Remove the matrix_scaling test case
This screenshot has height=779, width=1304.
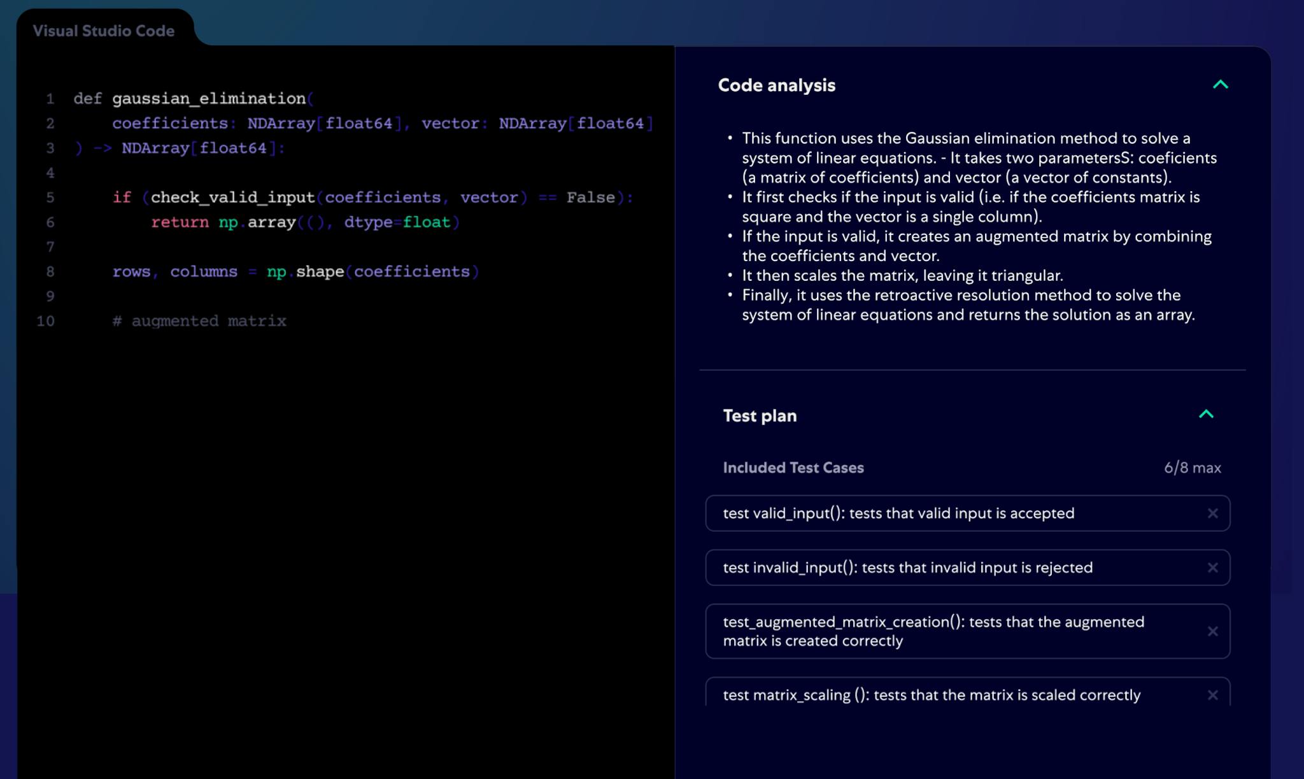[1212, 695]
